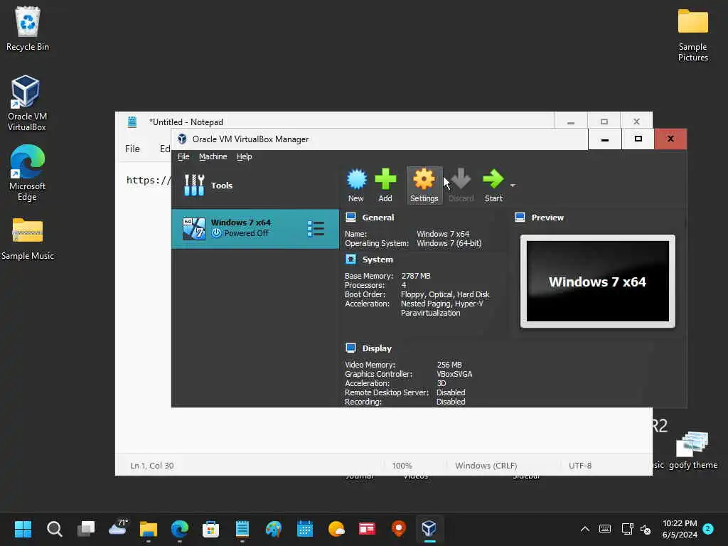The image size is (728, 546).
Task: Click the Remote Desktop Server Disabled value
Action: click(451, 392)
